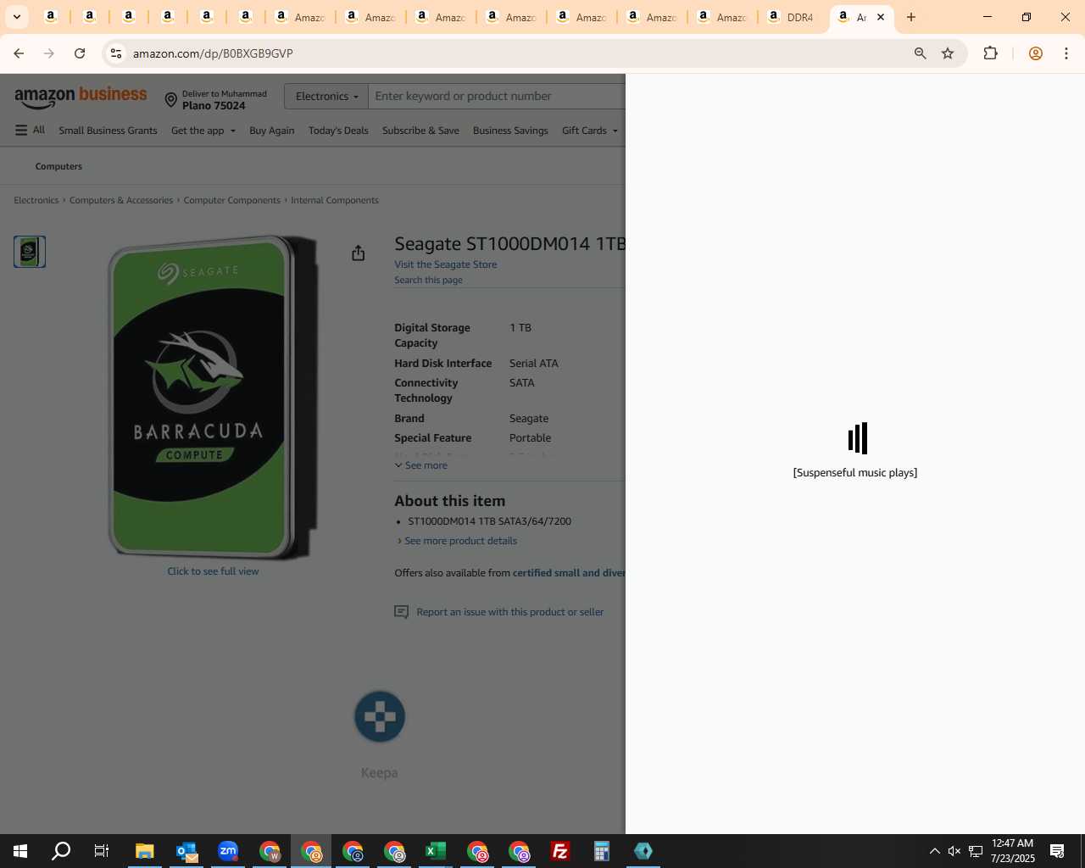1085x868 pixels.
Task: Close the active Amazon tab
Action: (x=881, y=17)
